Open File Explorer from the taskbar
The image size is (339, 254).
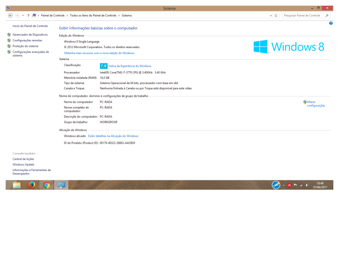17,185
